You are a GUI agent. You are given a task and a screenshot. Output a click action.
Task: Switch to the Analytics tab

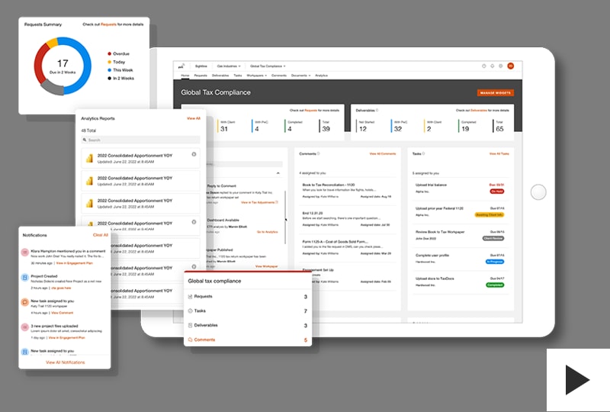[321, 76]
